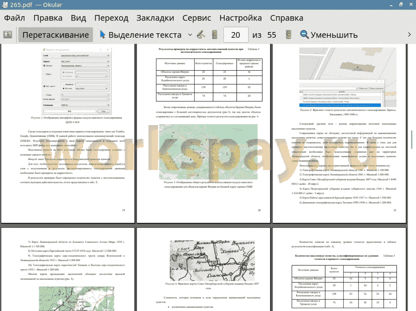Open the Сервис menu

click(197, 18)
